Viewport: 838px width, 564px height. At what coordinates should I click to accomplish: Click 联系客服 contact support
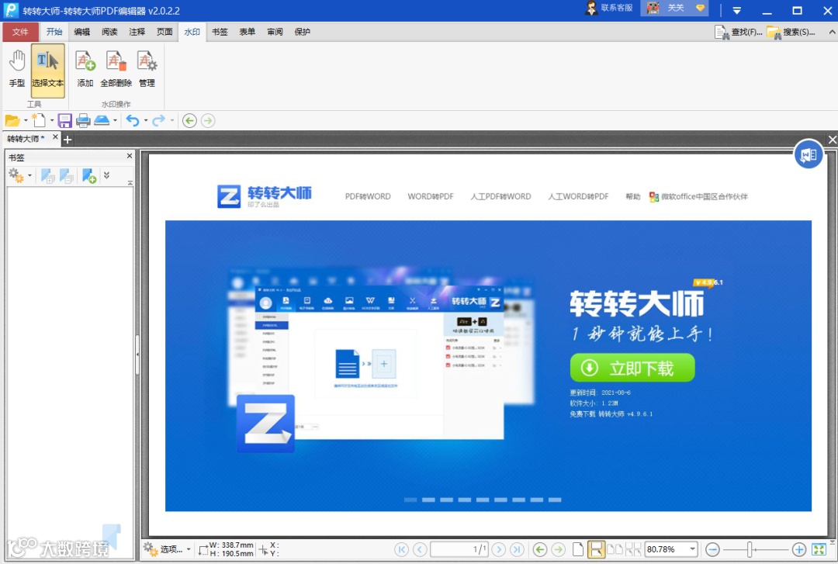pyautogui.click(x=609, y=8)
